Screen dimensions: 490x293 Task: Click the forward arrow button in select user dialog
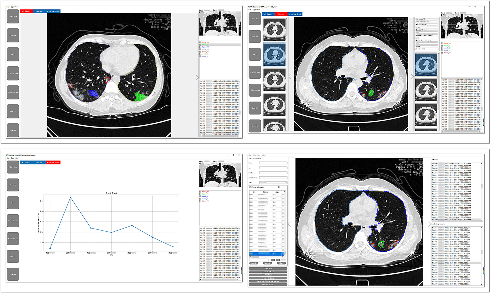[x=278, y=260]
